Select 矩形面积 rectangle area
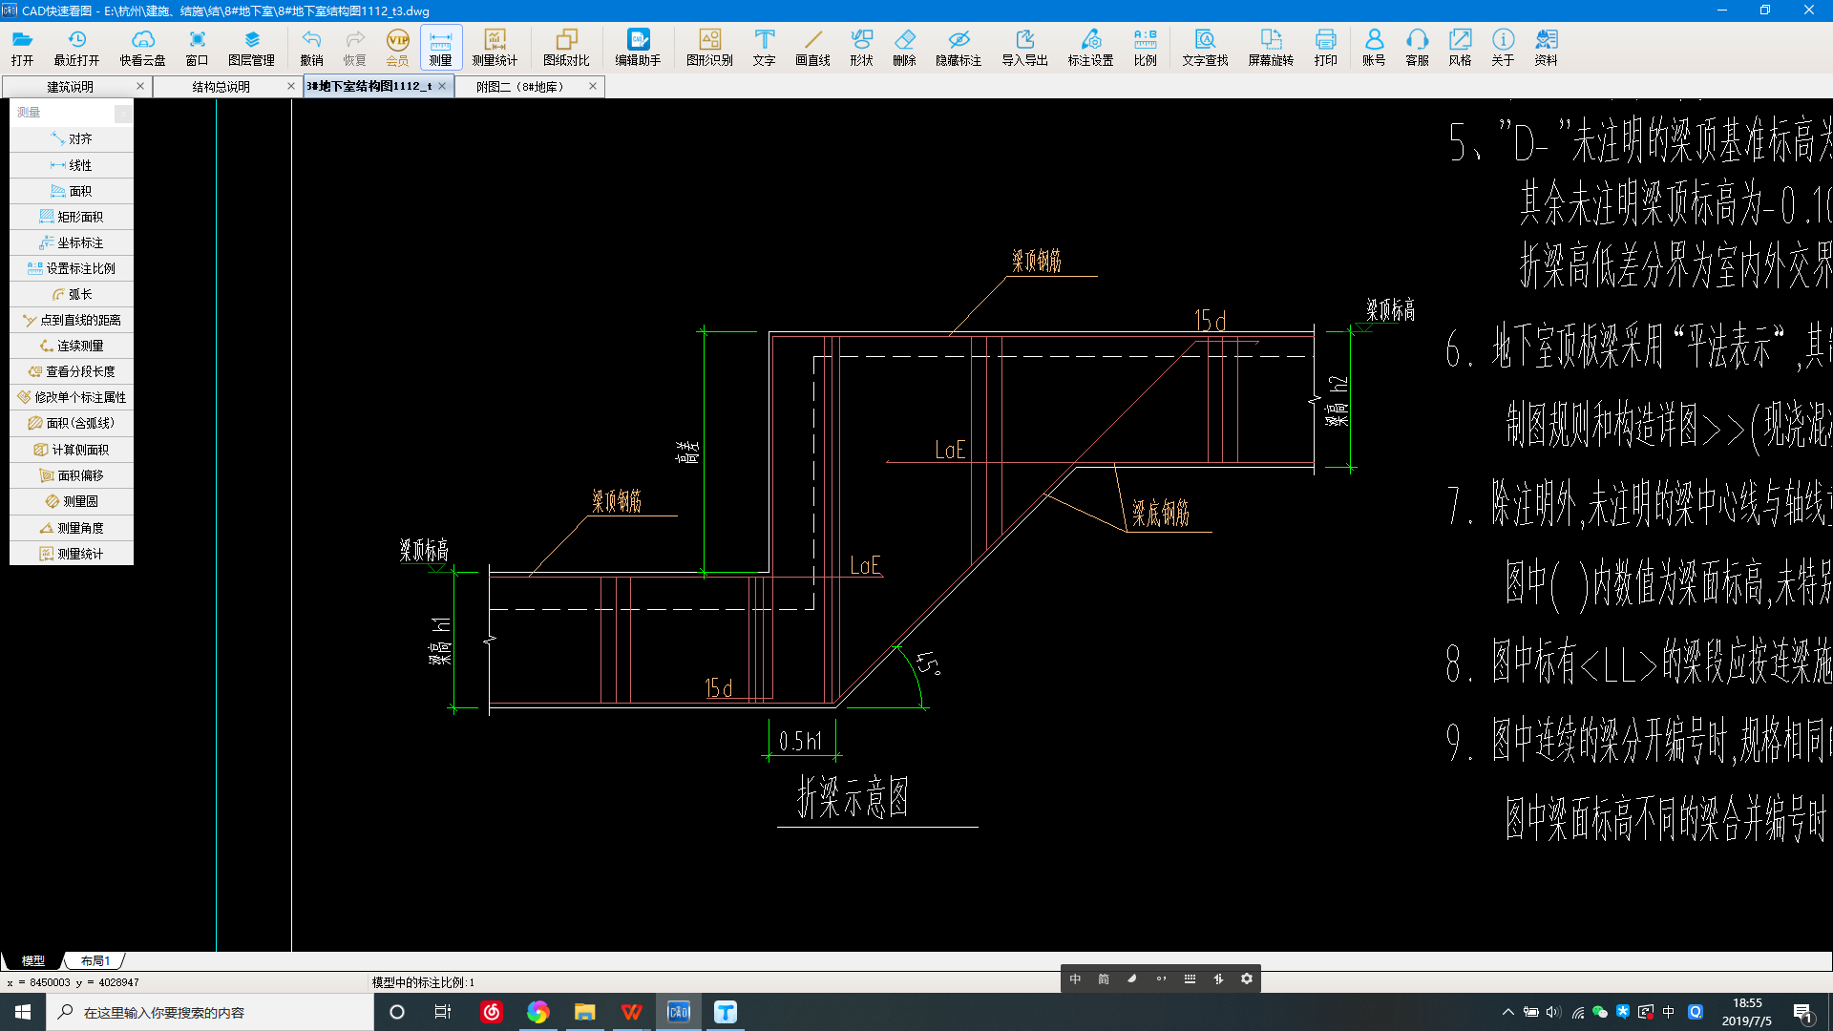Image resolution: width=1833 pixels, height=1031 pixels. 72,217
